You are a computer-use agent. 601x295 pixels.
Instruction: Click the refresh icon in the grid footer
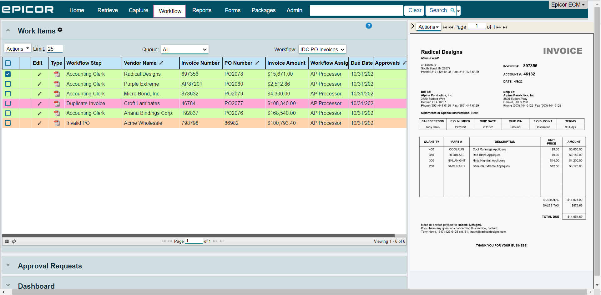click(14, 241)
